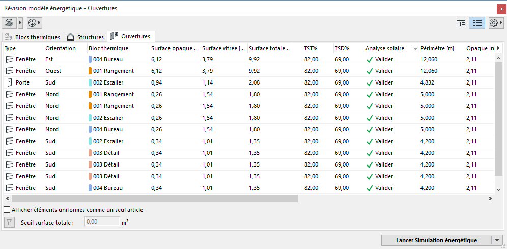Enable Afficher éléments uniformes comme un seul article
507x249 pixels.
7,210
